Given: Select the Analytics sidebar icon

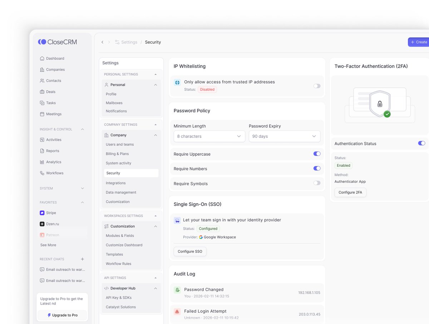Looking at the screenshot, I should 43,162.
